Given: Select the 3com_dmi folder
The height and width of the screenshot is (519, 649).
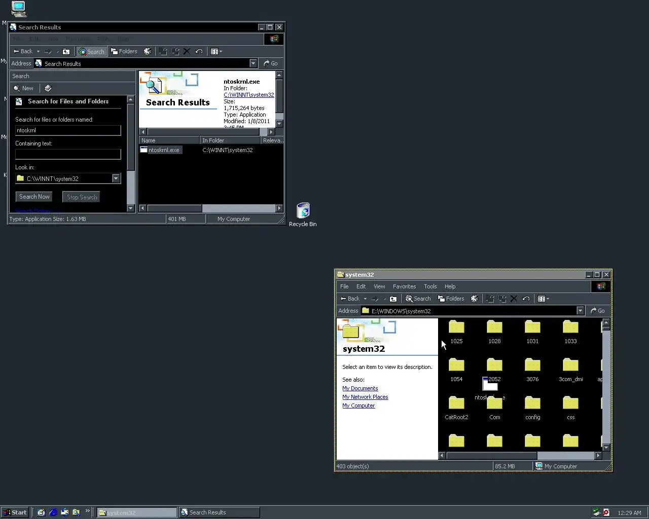Looking at the screenshot, I should [x=570, y=370].
